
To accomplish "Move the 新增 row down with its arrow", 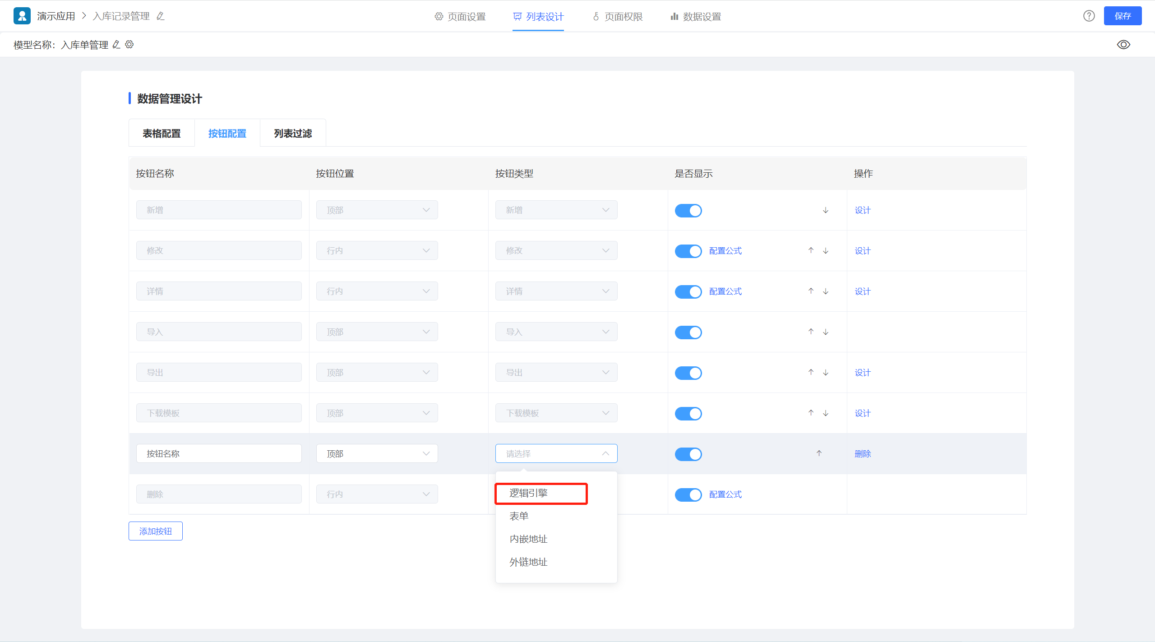I will click(x=826, y=210).
